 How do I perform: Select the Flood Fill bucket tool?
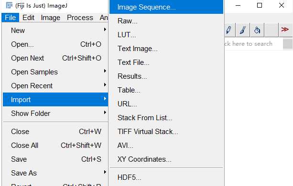click(257, 30)
